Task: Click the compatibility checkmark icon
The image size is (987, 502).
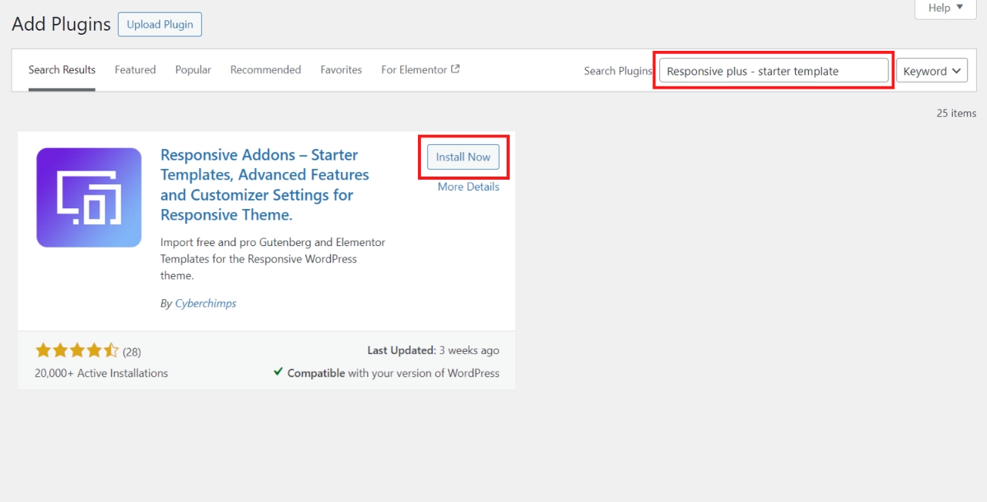Action: [x=278, y=372]
